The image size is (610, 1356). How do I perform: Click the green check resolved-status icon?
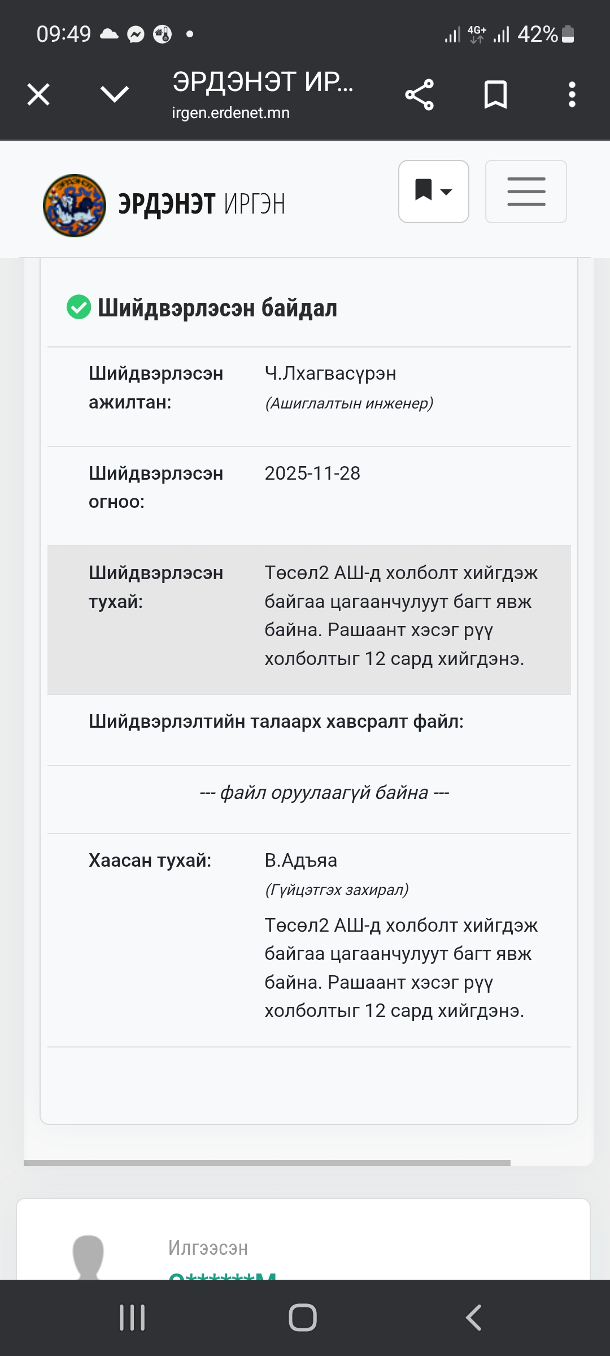click(79, 307)
